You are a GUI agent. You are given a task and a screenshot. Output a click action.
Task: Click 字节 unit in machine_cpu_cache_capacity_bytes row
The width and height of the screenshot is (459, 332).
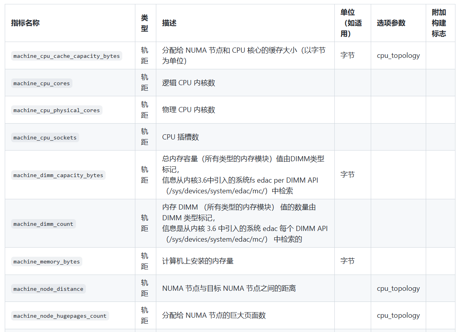pos(347,56)
